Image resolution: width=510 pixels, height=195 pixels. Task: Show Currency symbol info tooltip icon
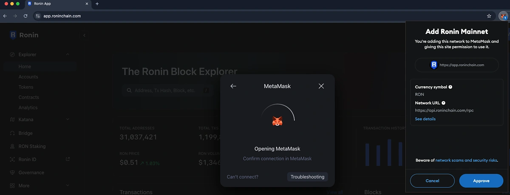450,87
